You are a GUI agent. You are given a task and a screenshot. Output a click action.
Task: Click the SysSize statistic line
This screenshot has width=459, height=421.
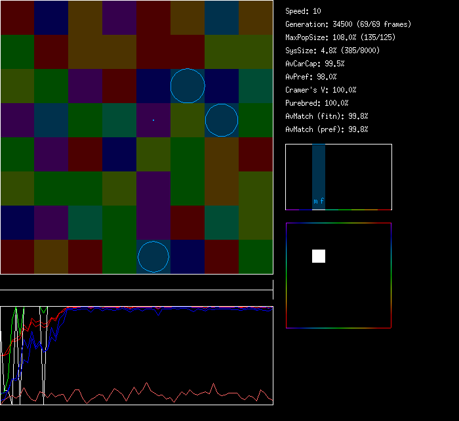332,51
